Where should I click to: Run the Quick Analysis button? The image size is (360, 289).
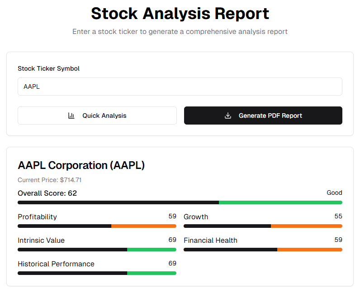coord(97,116)
